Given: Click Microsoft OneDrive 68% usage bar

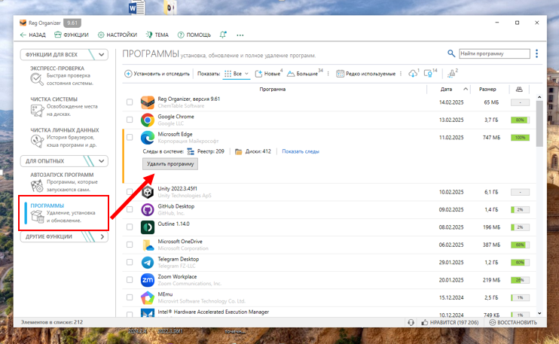Looking at the screenshot, I should pyautogui.click(x=520, y=245).
